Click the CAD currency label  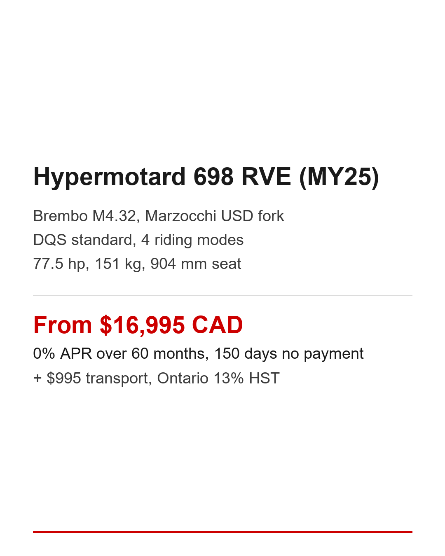point(217,325)
